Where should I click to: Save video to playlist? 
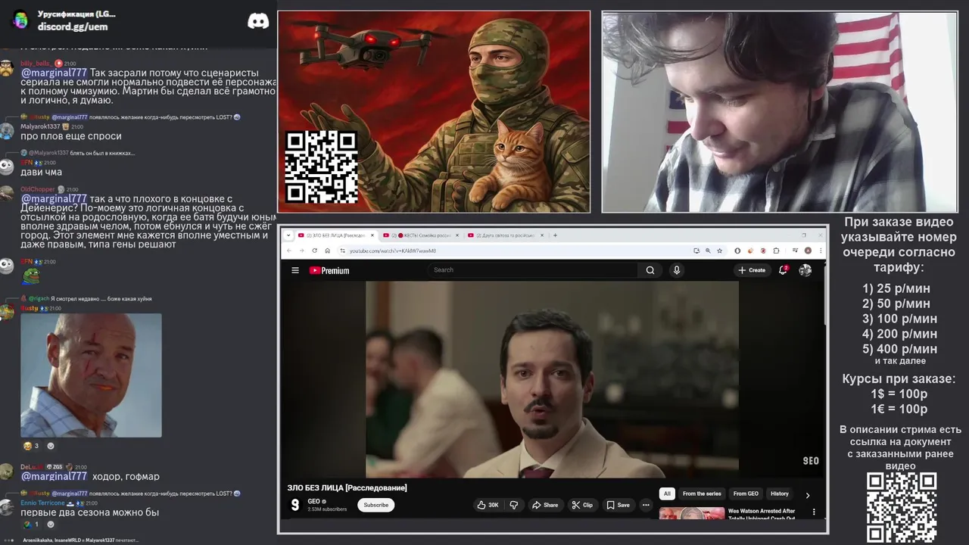click(618, 505)
